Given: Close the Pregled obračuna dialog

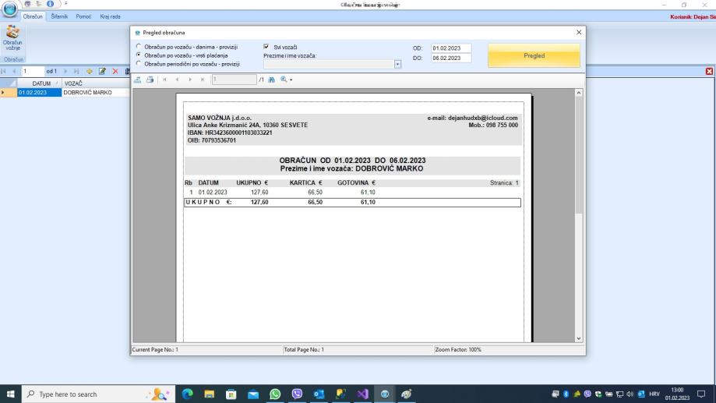Looking at the screenshot, I should point(579,33).
